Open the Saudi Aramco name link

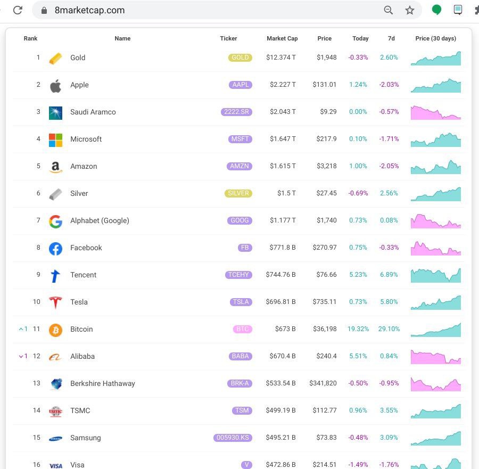[x=93, y=112]
